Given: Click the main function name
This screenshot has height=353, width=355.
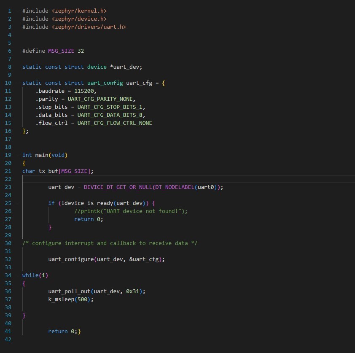Looking at the screenshot, I should coord(42,155).
